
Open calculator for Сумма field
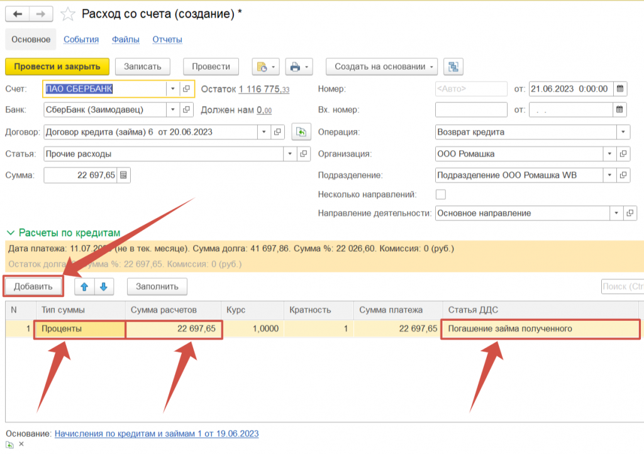[x=123, y=175]
